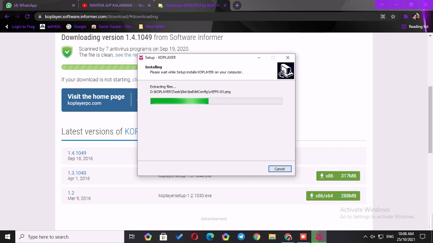Open Google Chrome taskbar icon

[257, 237]
